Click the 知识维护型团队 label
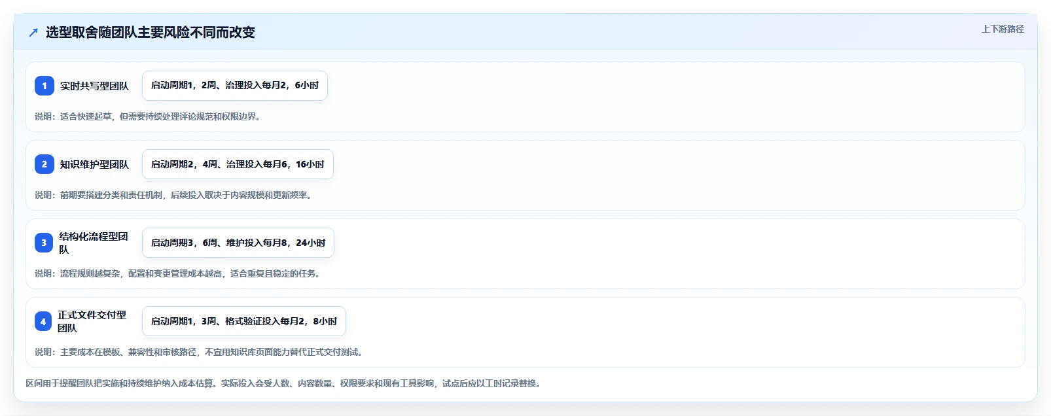 click(94, 164)
